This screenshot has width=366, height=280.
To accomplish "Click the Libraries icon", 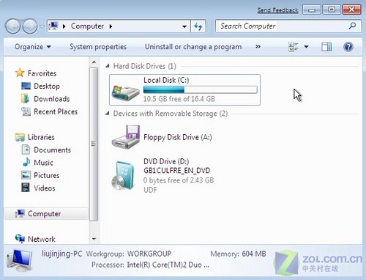I will (x=20, y=137).
